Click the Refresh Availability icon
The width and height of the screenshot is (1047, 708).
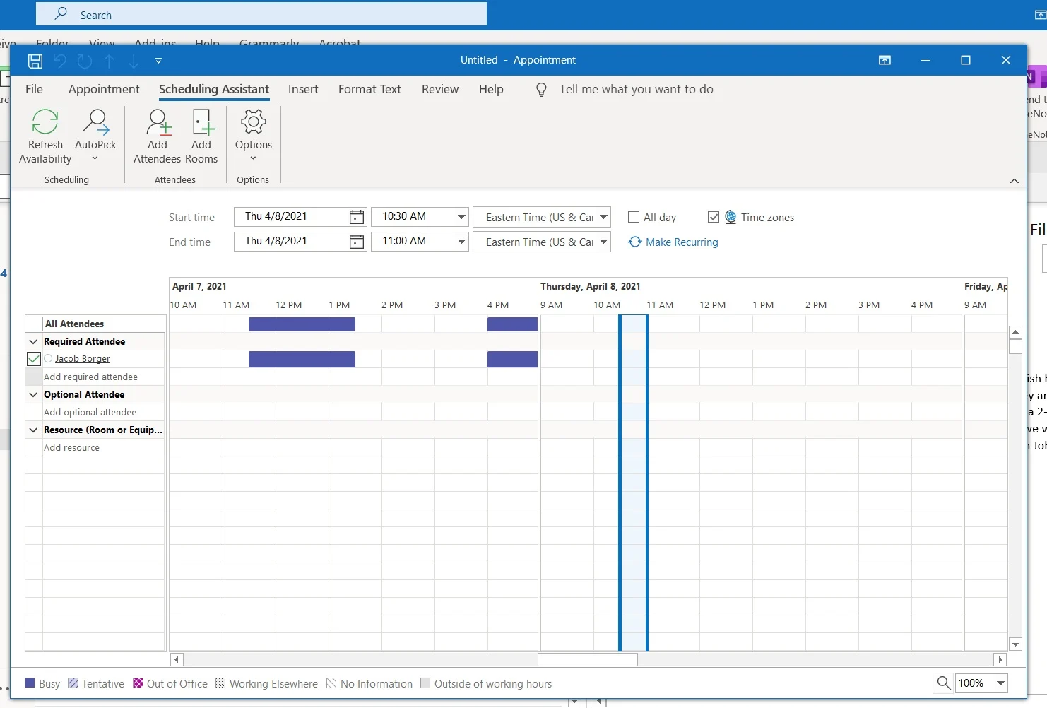(45, 123)
